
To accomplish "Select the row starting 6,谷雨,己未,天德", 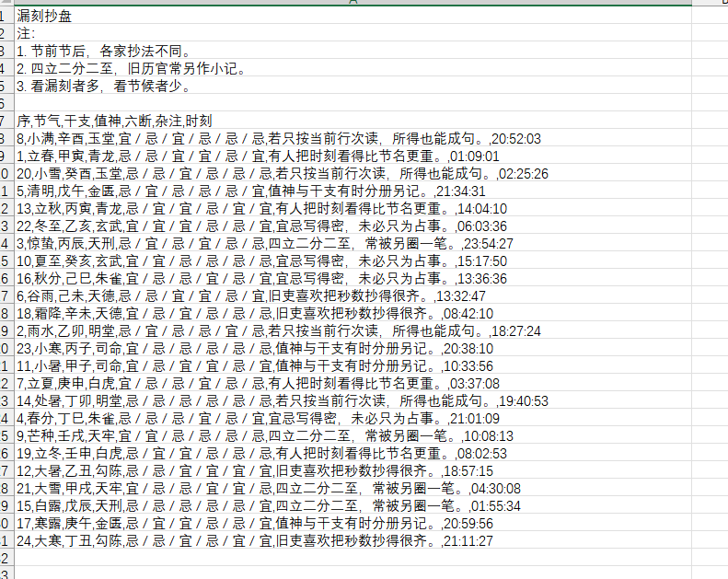I will [352, 295].
